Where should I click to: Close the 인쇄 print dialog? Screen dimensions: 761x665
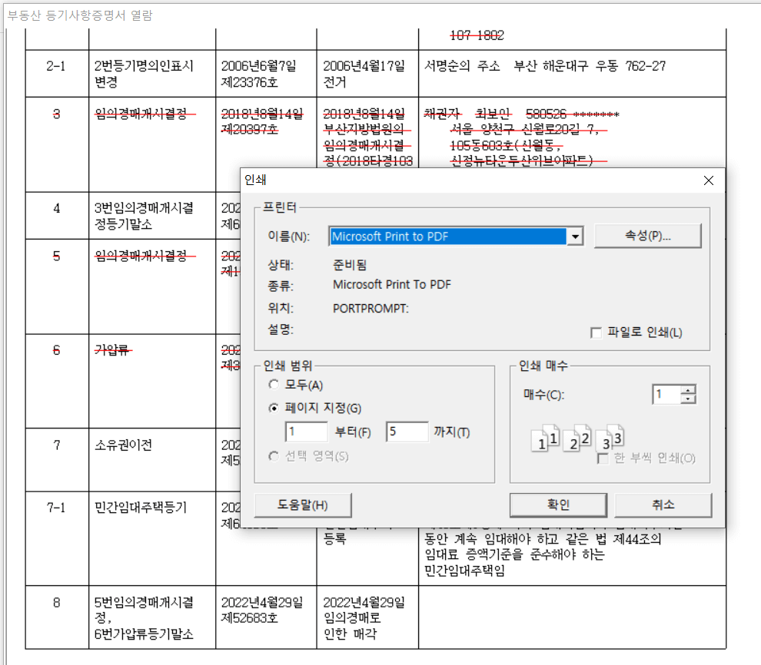[x=708, y=180]
